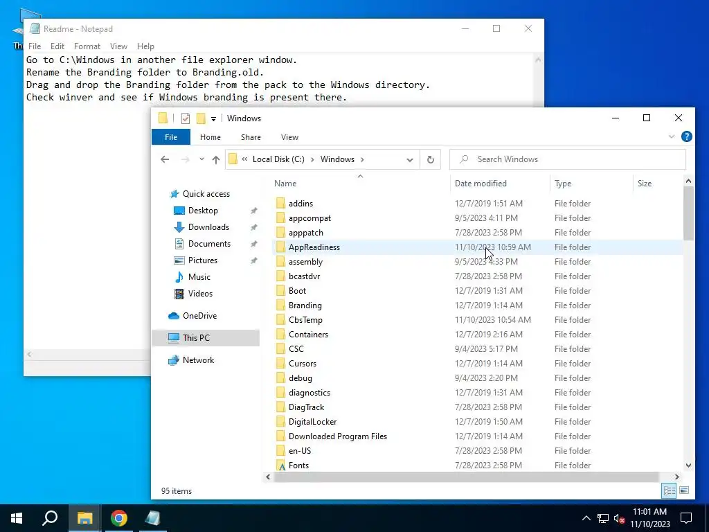Expand the ribbon with the chevron
The height and width of the screenshot is (532, 709).
pos(672,136)
